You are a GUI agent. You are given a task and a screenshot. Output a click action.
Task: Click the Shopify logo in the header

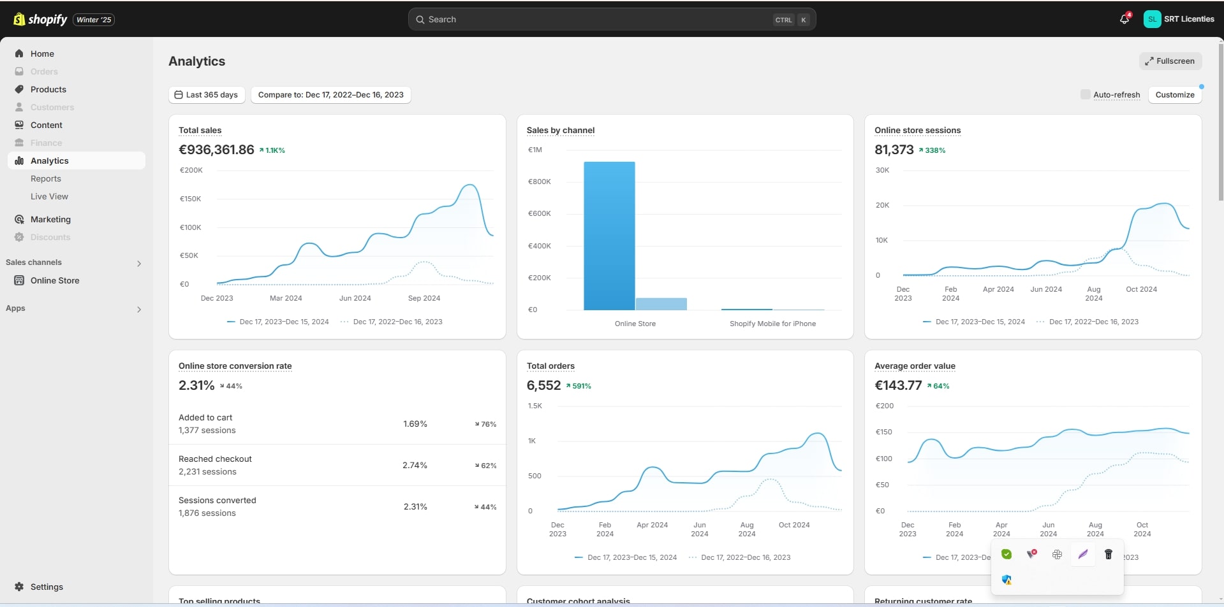40,19
